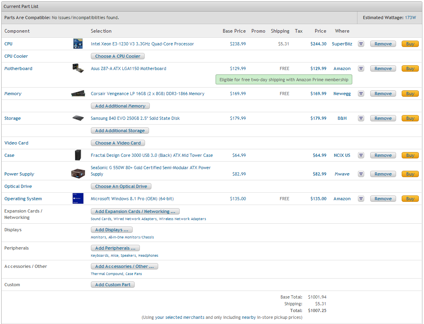Click the Add Custom Part button
Viewport: 424px width, 324px height.
pyautogui.click(x=113, y=285)
